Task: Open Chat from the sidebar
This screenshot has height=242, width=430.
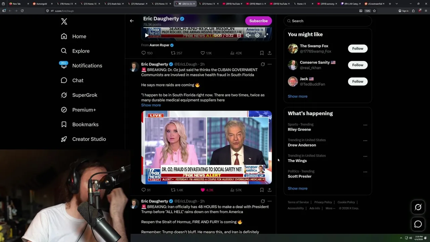Action: click(x=72, y=80)
